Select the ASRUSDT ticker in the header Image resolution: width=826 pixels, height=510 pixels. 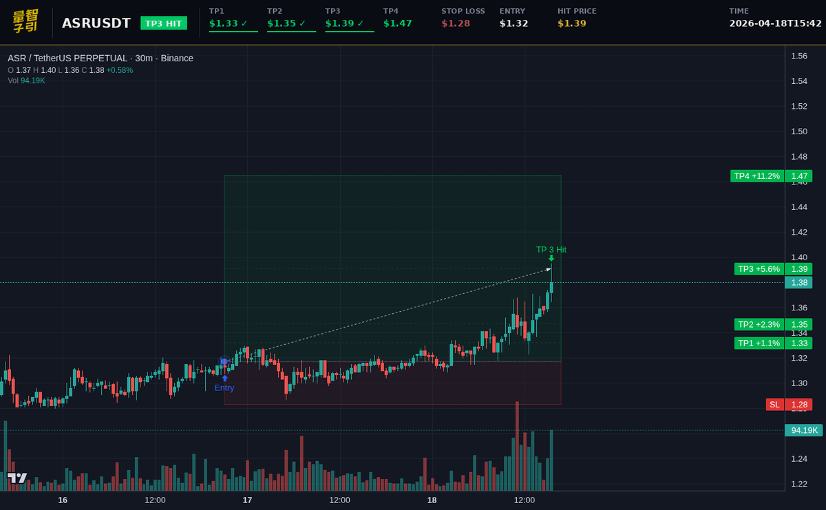click(96, 22)
